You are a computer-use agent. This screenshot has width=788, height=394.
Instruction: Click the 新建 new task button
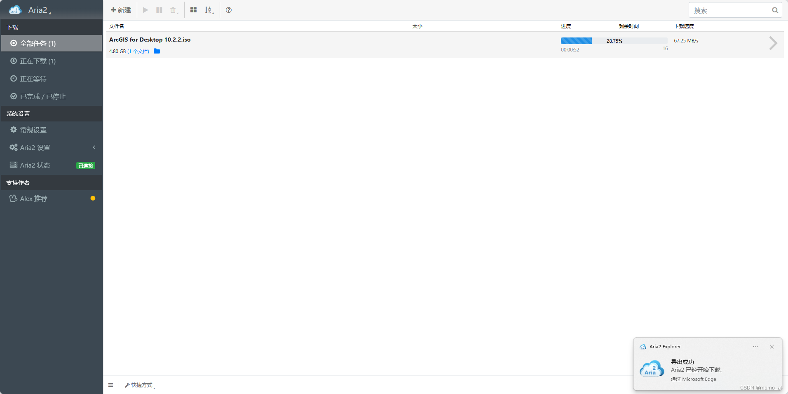click(x=121, y=10)
